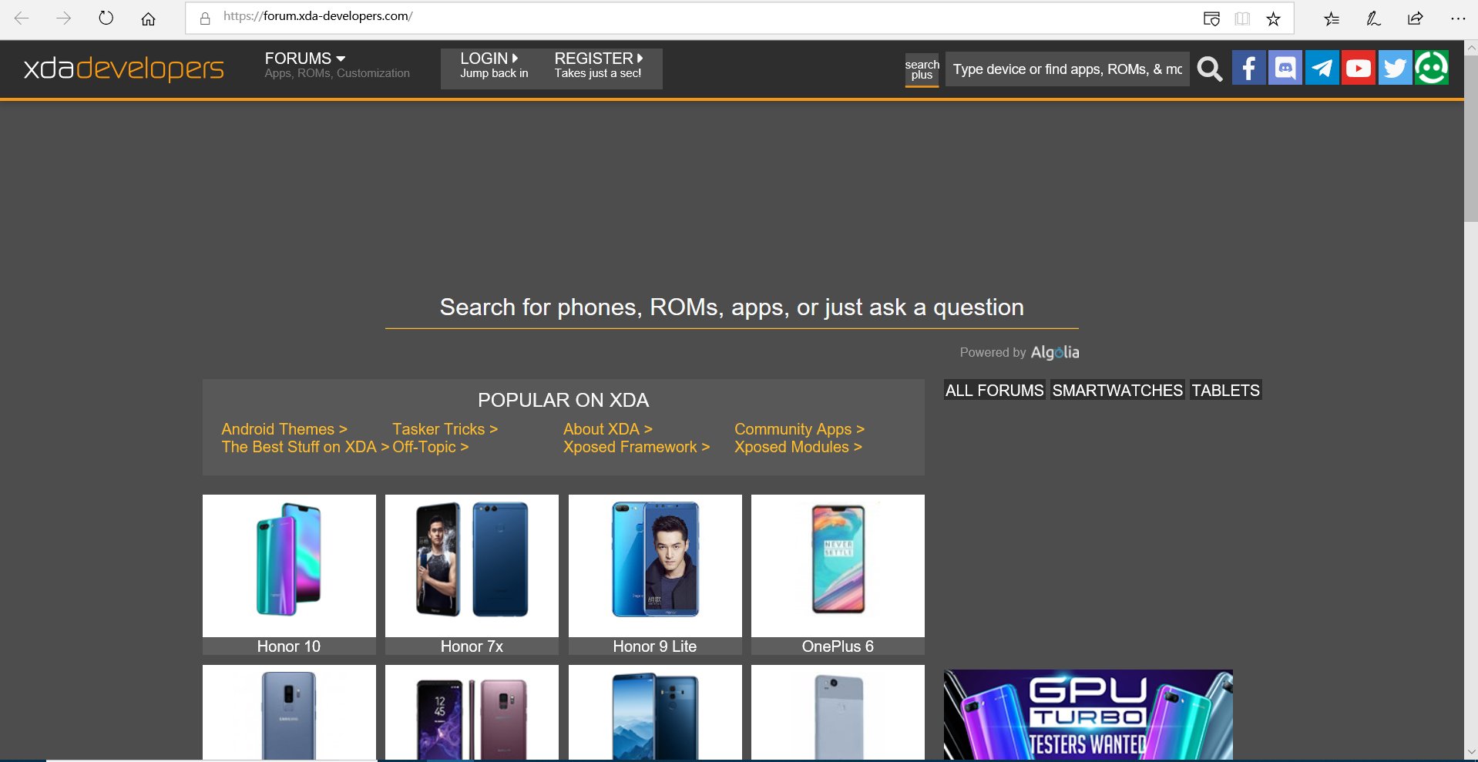Click the vertical page scrollbar
Screen dimensions: 1478x762
tap(1471, 139)
